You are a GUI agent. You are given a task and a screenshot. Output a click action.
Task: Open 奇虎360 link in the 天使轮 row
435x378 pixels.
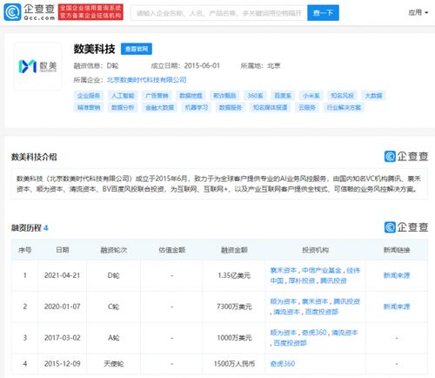point(283,363)
